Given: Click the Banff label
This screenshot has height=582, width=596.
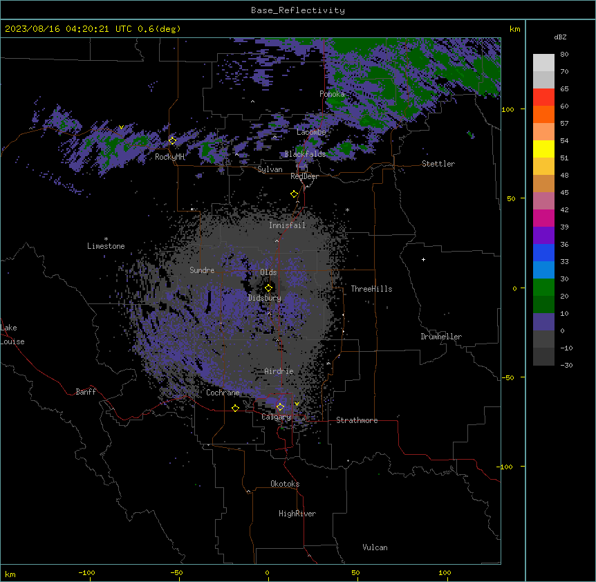Looking at the screenshot, I should pyautogui.click(x=86, y=392).
